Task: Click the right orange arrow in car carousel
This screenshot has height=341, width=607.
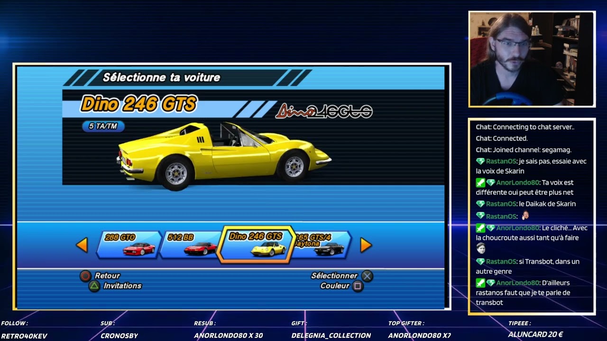Action: (366, 245)
